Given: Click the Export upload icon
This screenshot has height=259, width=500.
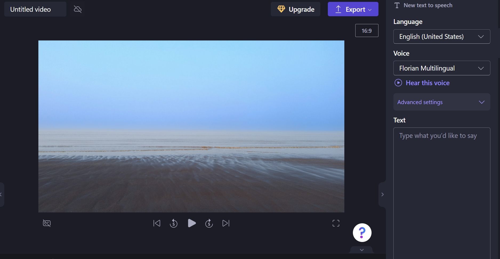Looking at the screenshot, I should [338, 9].
